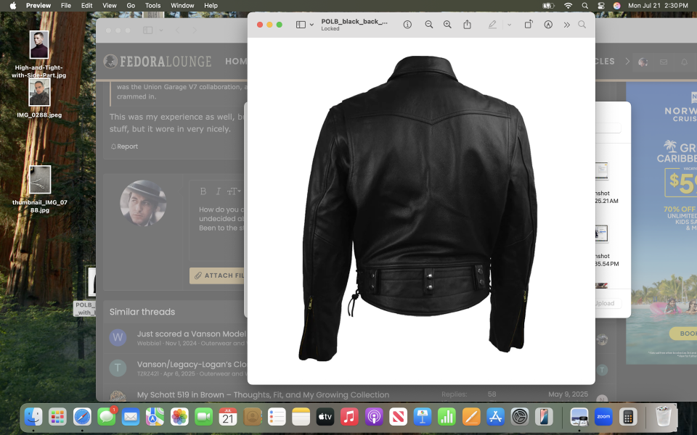Expand the toolbar overflow chevrons

(566, 25)
